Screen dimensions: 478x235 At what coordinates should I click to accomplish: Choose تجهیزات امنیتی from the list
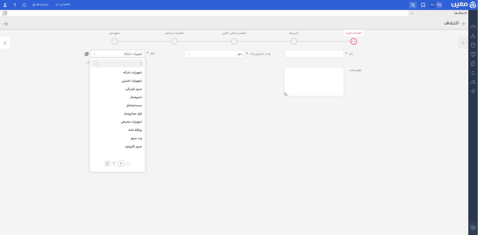pos(117,81)
